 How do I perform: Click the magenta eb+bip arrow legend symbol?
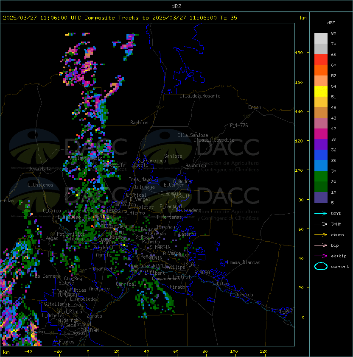pos(321,256)
